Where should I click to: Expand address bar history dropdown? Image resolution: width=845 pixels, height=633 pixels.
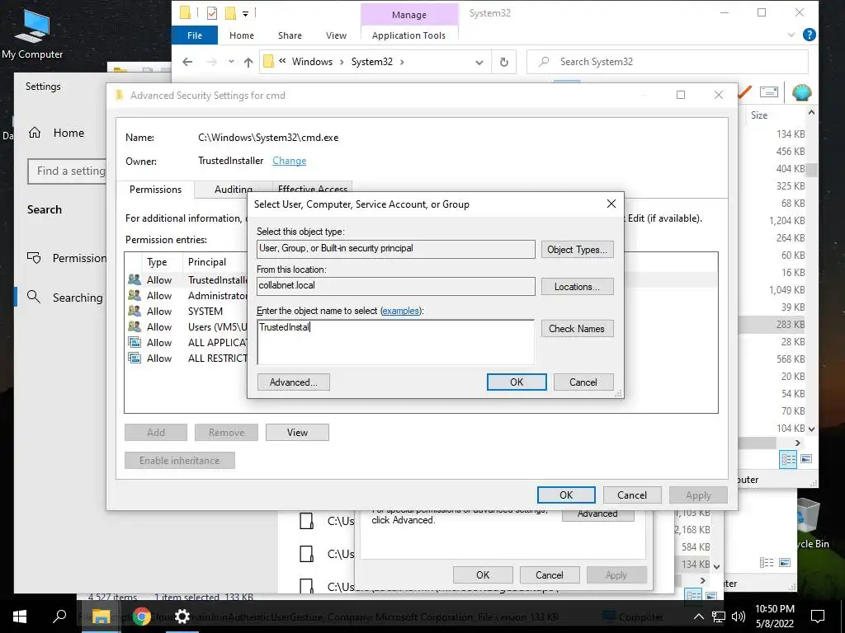pyautogui.click(x=479, y=63)
